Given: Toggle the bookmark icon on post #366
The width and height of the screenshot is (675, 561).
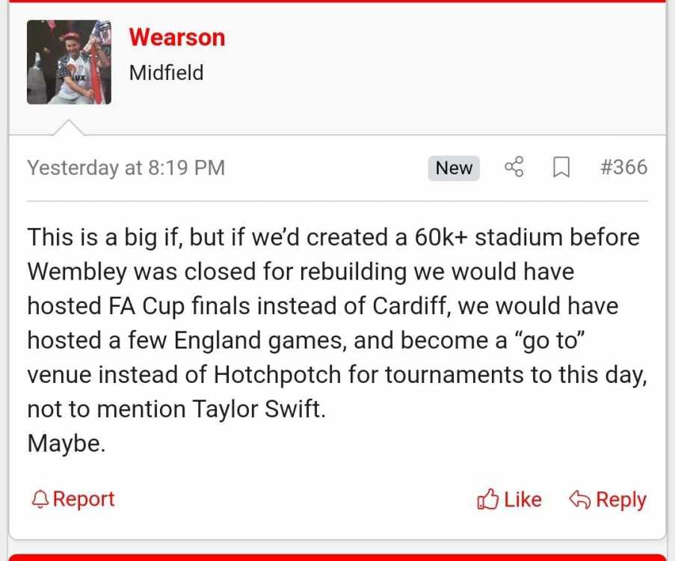Looking at the screenshot, I should 561,168.
